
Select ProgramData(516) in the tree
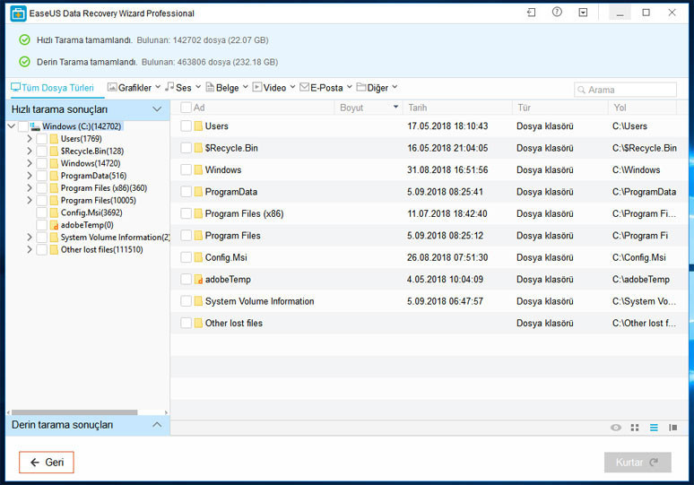point(93,176)
